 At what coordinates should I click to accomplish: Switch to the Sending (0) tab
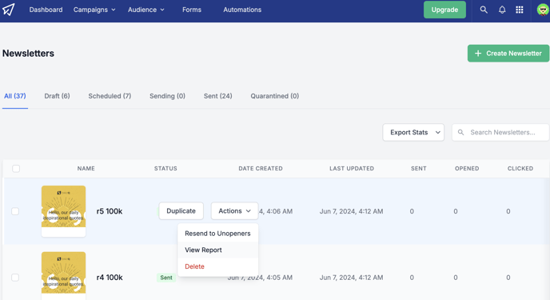pyautogui.click(x=167, y=96)
